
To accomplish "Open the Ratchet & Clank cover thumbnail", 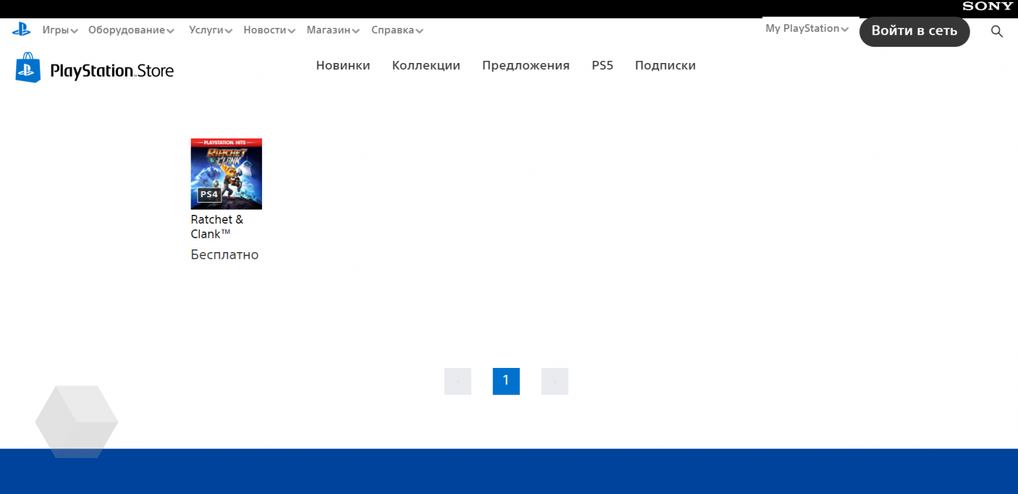I will click(x=226, y=174).
